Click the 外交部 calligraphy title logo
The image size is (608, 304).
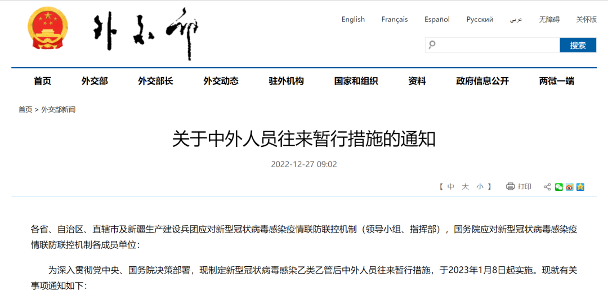coord(145,34)
